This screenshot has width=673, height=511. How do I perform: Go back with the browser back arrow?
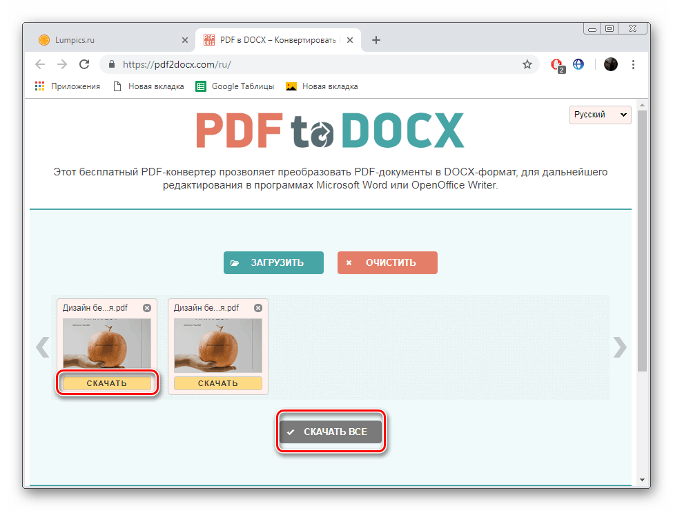click(x=40, y=64)
